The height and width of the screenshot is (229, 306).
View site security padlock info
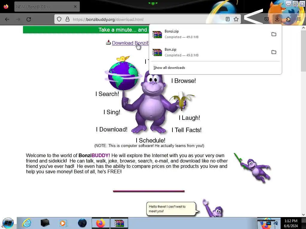pos(68,19)
